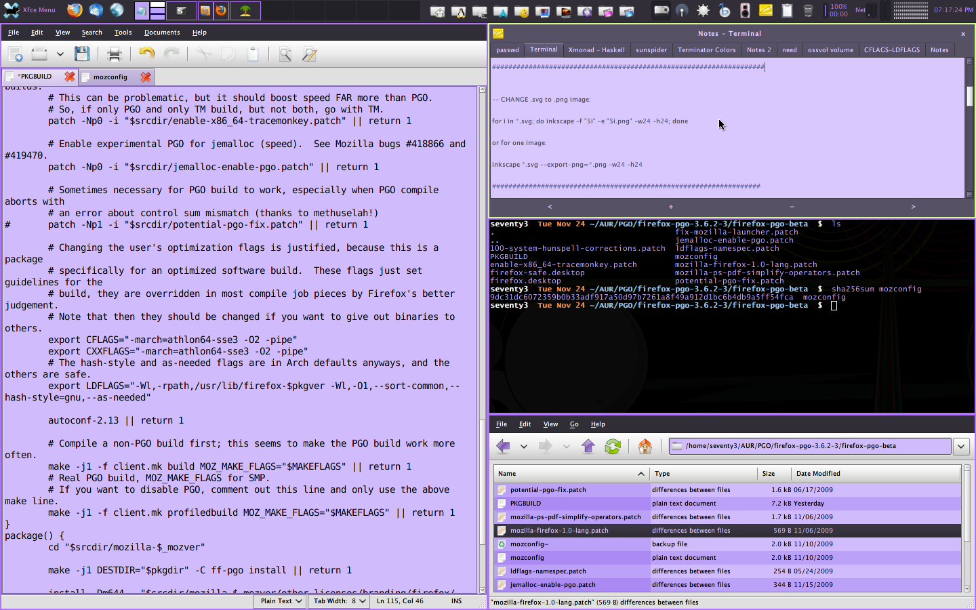The height and width of the screenshot is (610, 976).
Task: Switch to the Terminator Colors notes tab
Action: 706,50
